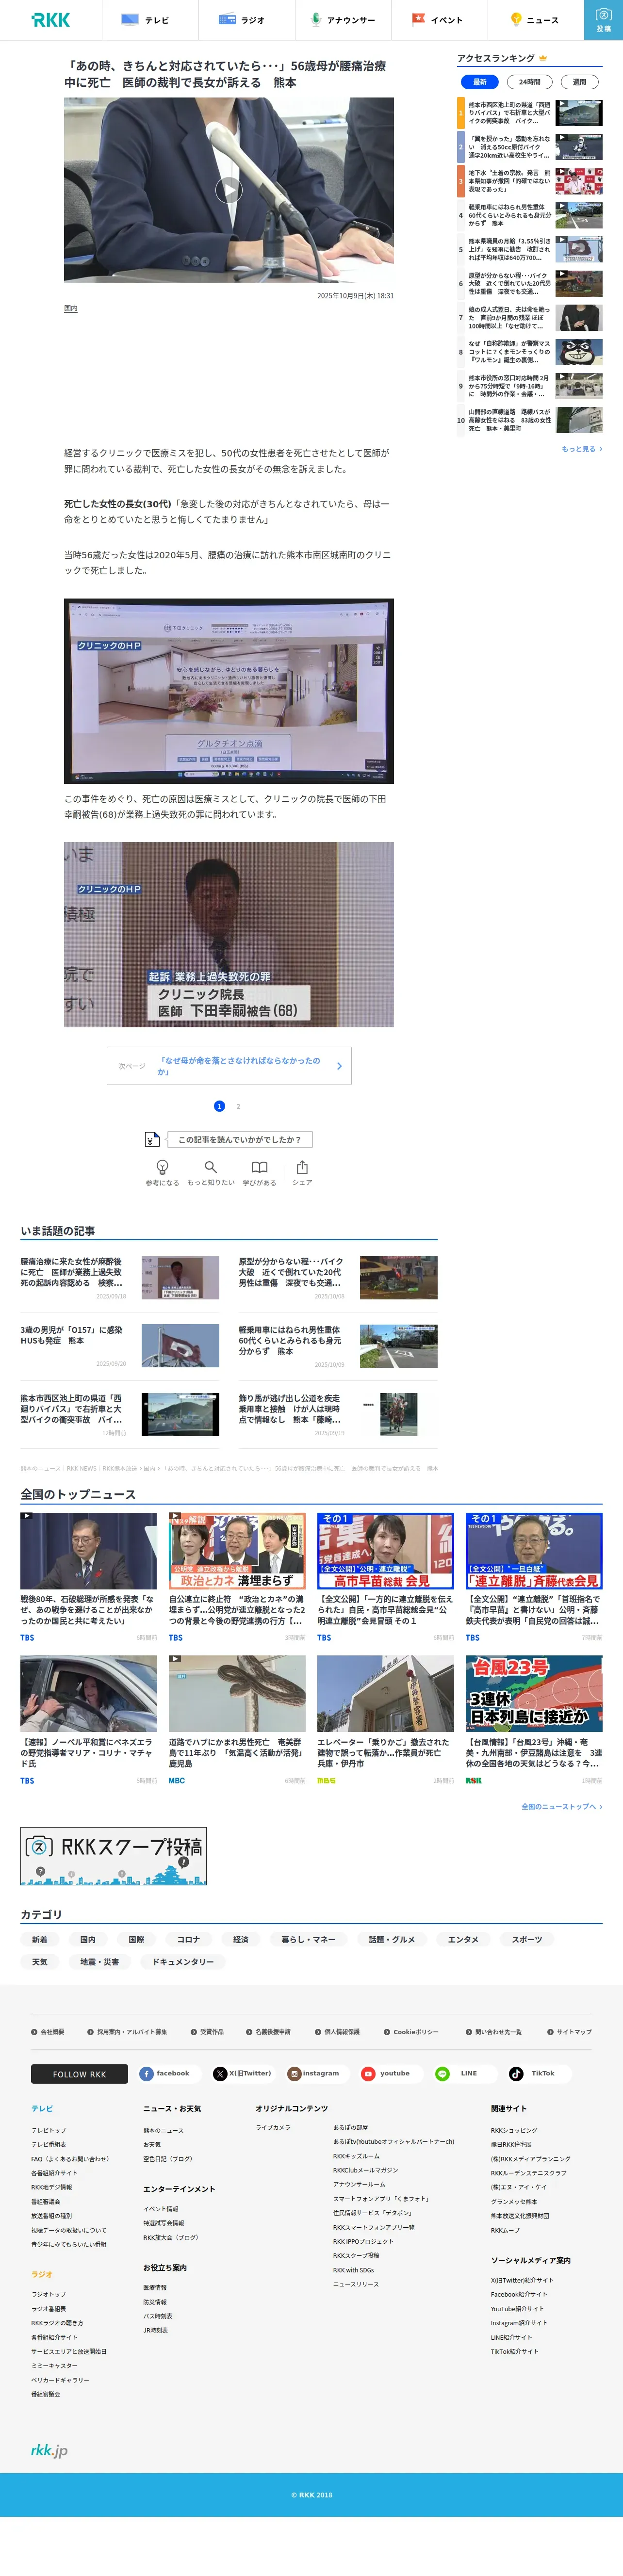Click the 参考になる lightbulb reaction icon

[162, 1167]
